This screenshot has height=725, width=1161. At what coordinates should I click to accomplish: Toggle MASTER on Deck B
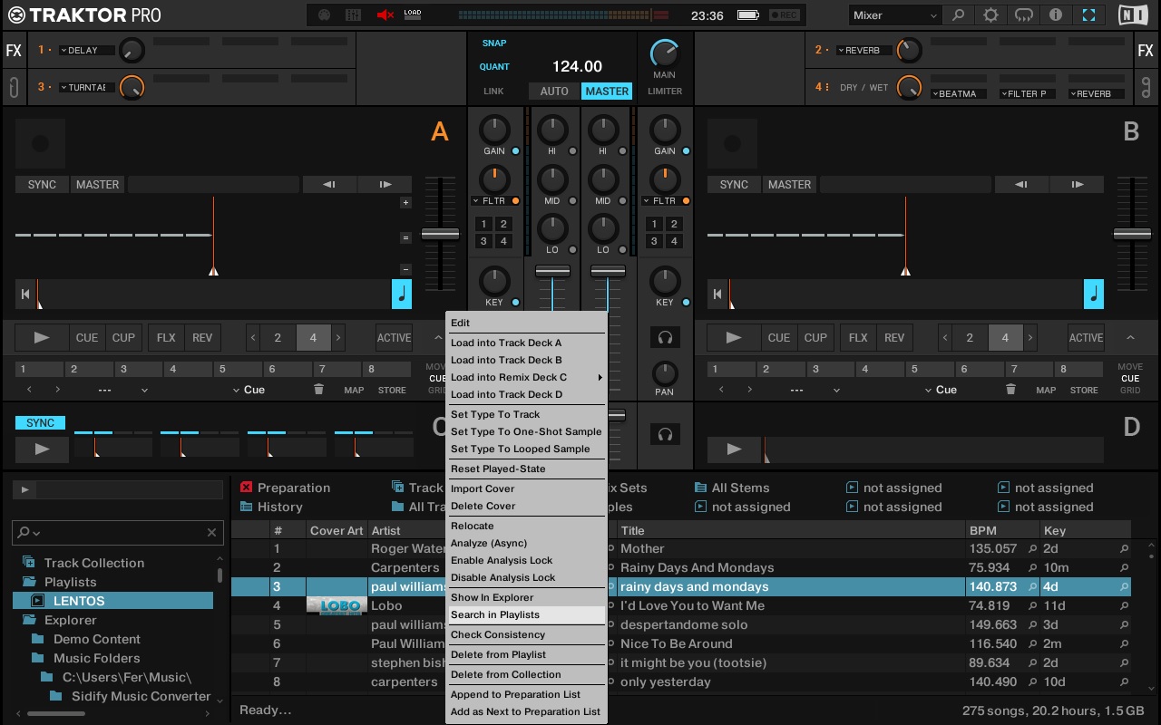tap(789, 184)
